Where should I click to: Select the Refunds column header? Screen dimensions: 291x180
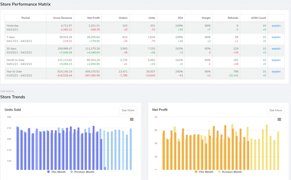click(x=226, y=18)
